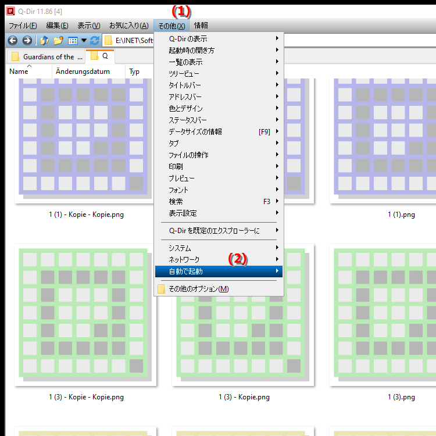436x436 pixels.
Task: Open the view mode icon
Action: (73, 41)
